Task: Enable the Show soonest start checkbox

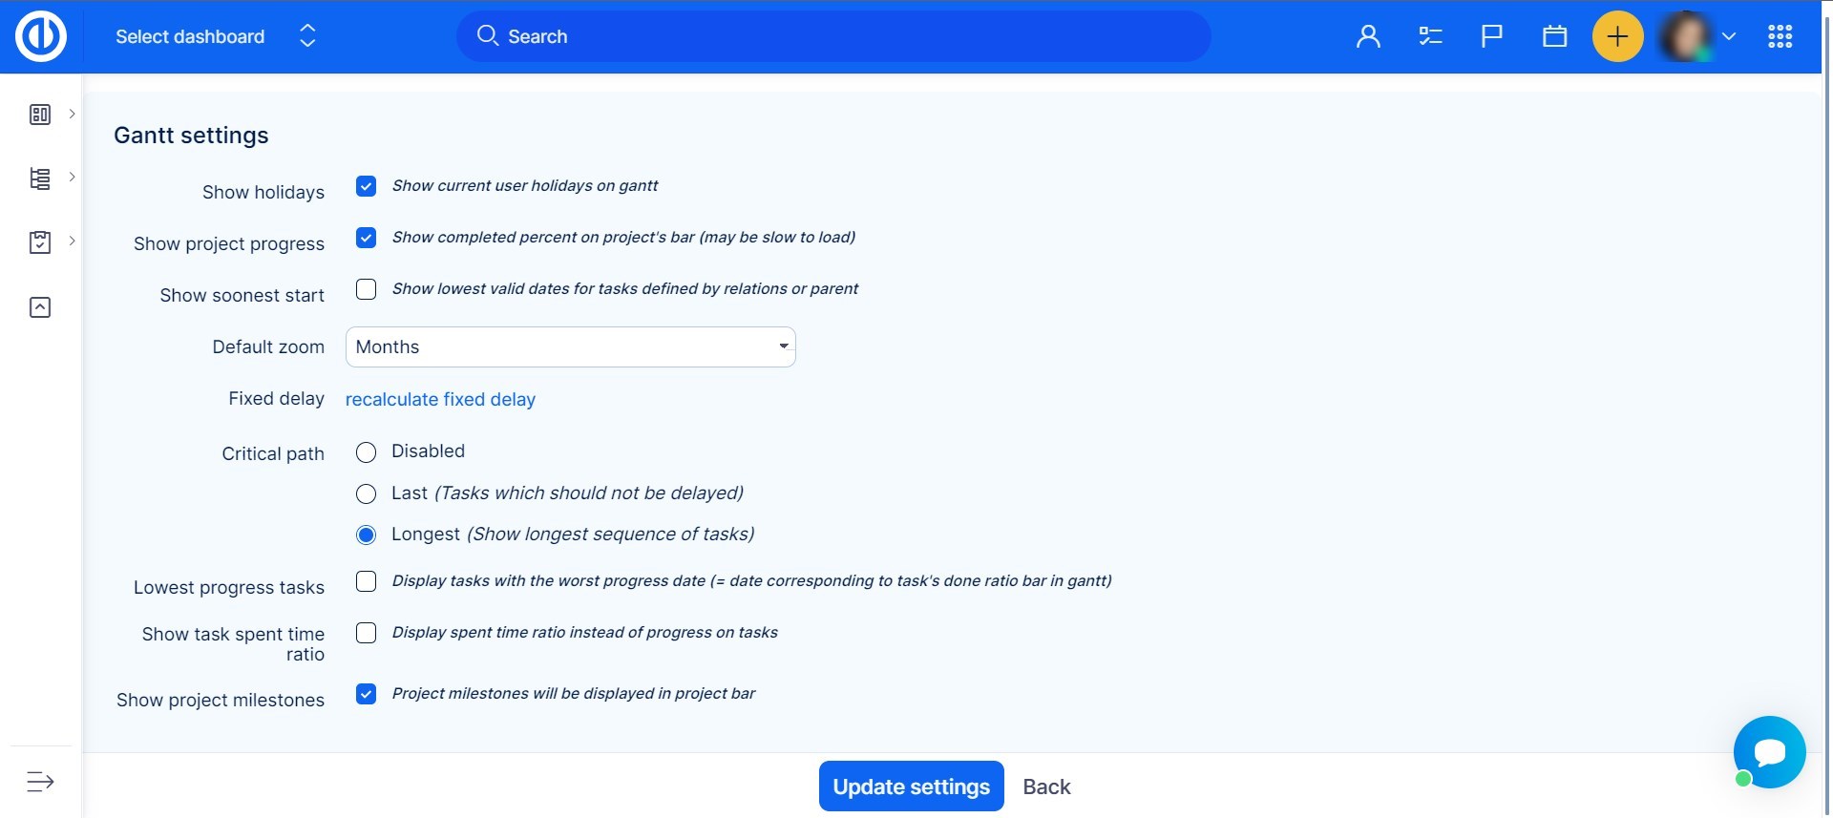Action: click(x=367, y=289)
